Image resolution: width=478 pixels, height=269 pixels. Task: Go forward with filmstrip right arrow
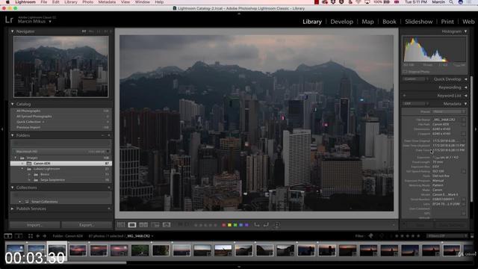point(45,236)
